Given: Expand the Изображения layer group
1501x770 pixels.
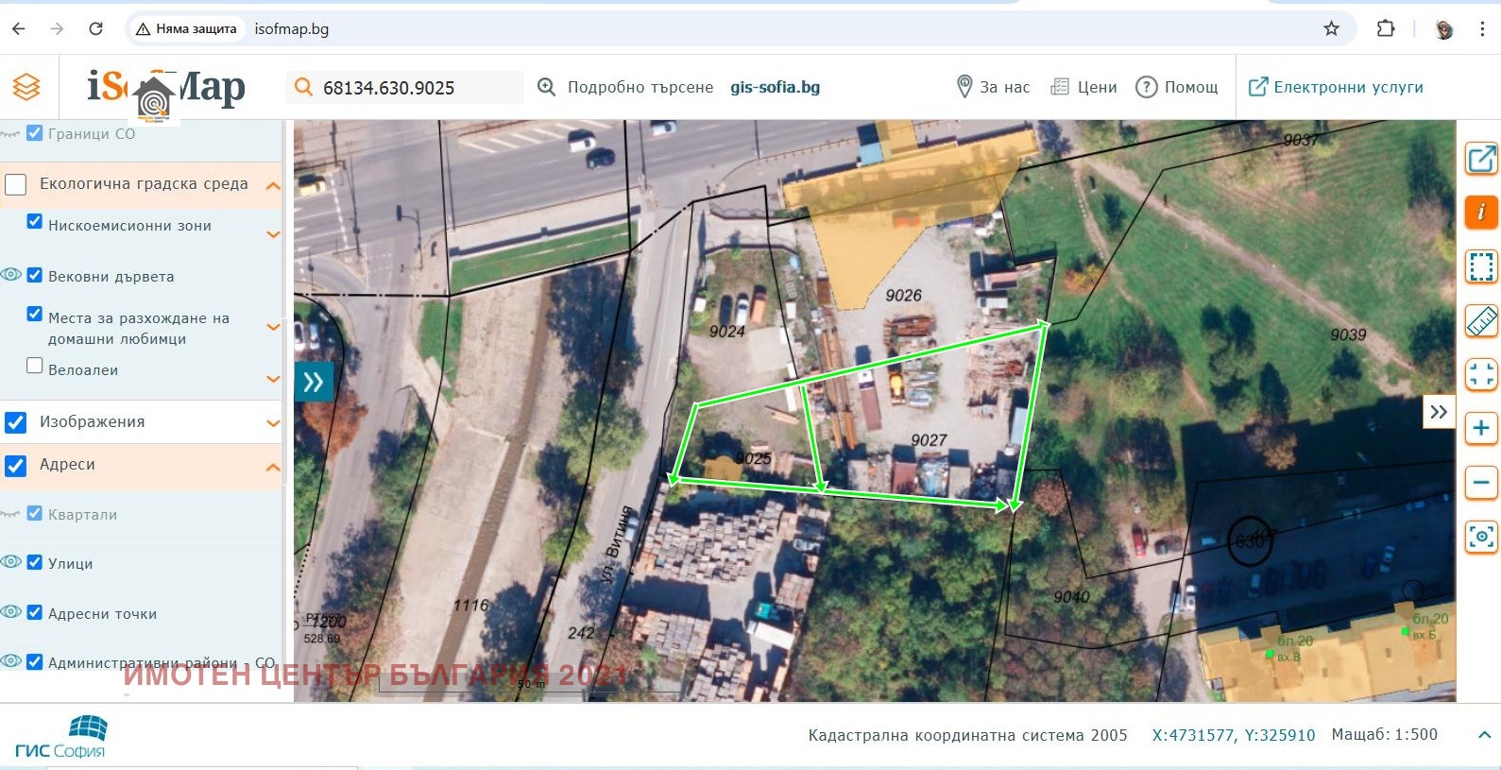Looking at the screenshot, I should pos(273,423).
